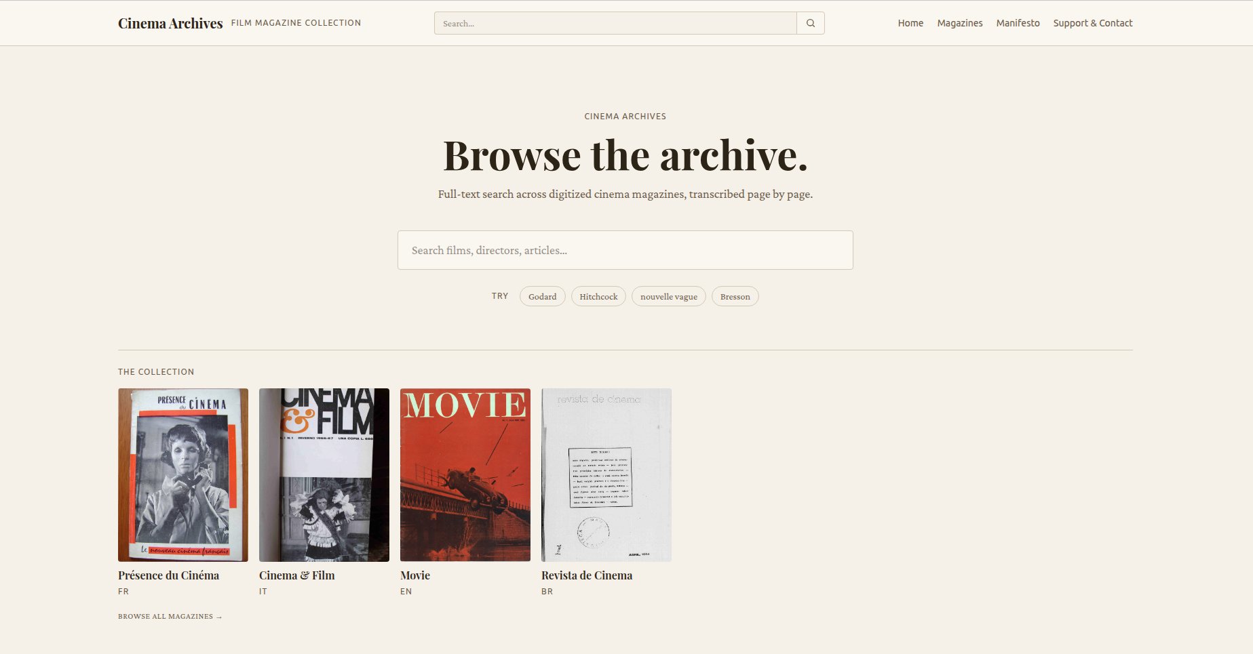This screenshot has width=1253, height=654.
Task: Click the 'IT' language label
Action: 263,592
